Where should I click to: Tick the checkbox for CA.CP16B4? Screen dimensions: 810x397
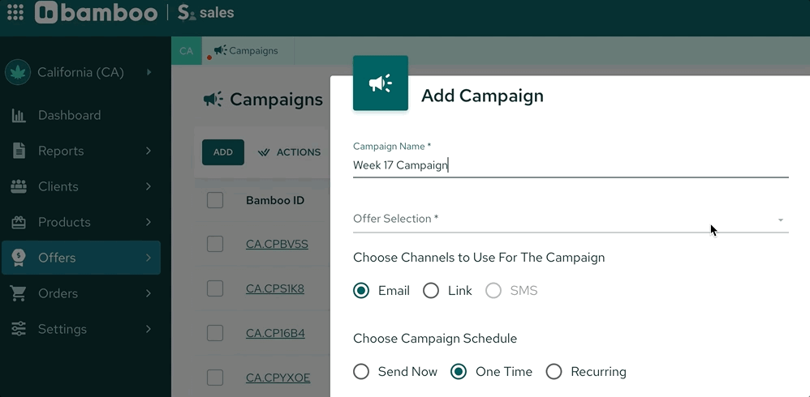click(215, 334)
